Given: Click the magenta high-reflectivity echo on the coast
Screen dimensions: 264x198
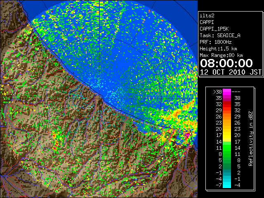Looking at the screenshot, I should tap(188, 135).
